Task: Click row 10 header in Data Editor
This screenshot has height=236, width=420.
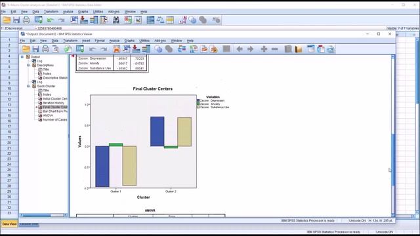Action: (9, 88)
